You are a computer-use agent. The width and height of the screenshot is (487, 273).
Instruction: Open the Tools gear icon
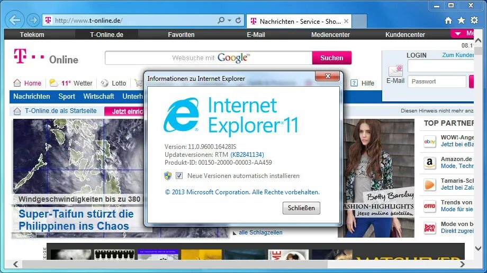coord(474,21)
